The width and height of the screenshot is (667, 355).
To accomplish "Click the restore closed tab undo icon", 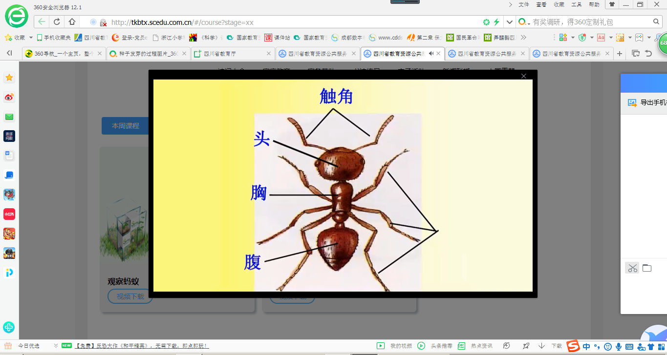I will pos(648,54).
